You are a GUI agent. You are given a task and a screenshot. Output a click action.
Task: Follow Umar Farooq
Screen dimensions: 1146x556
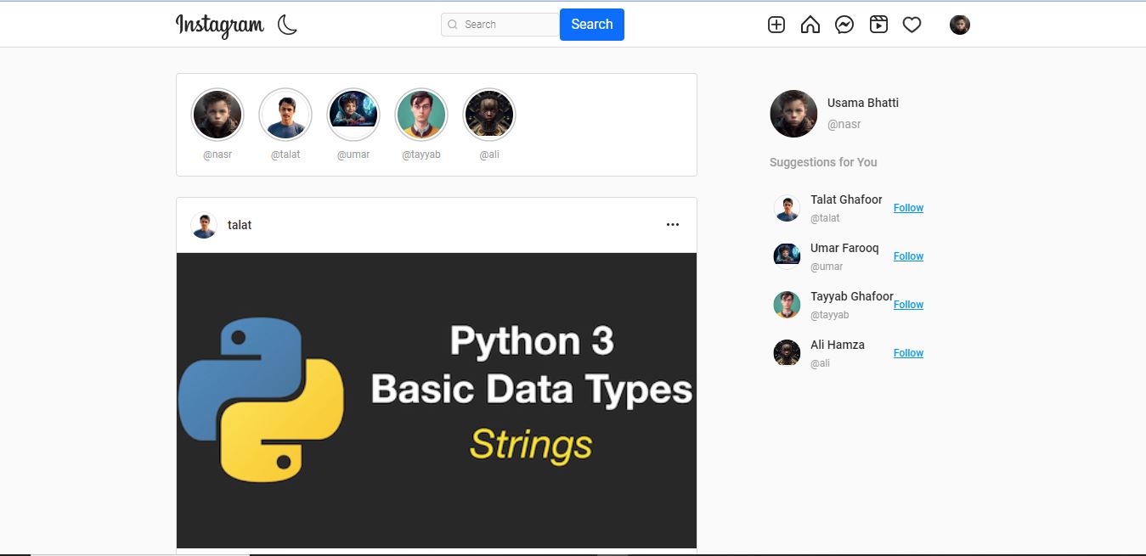click(908, 256)
